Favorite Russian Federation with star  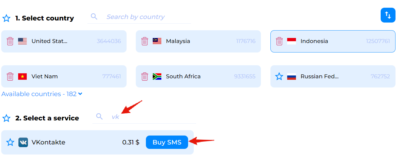279,77
